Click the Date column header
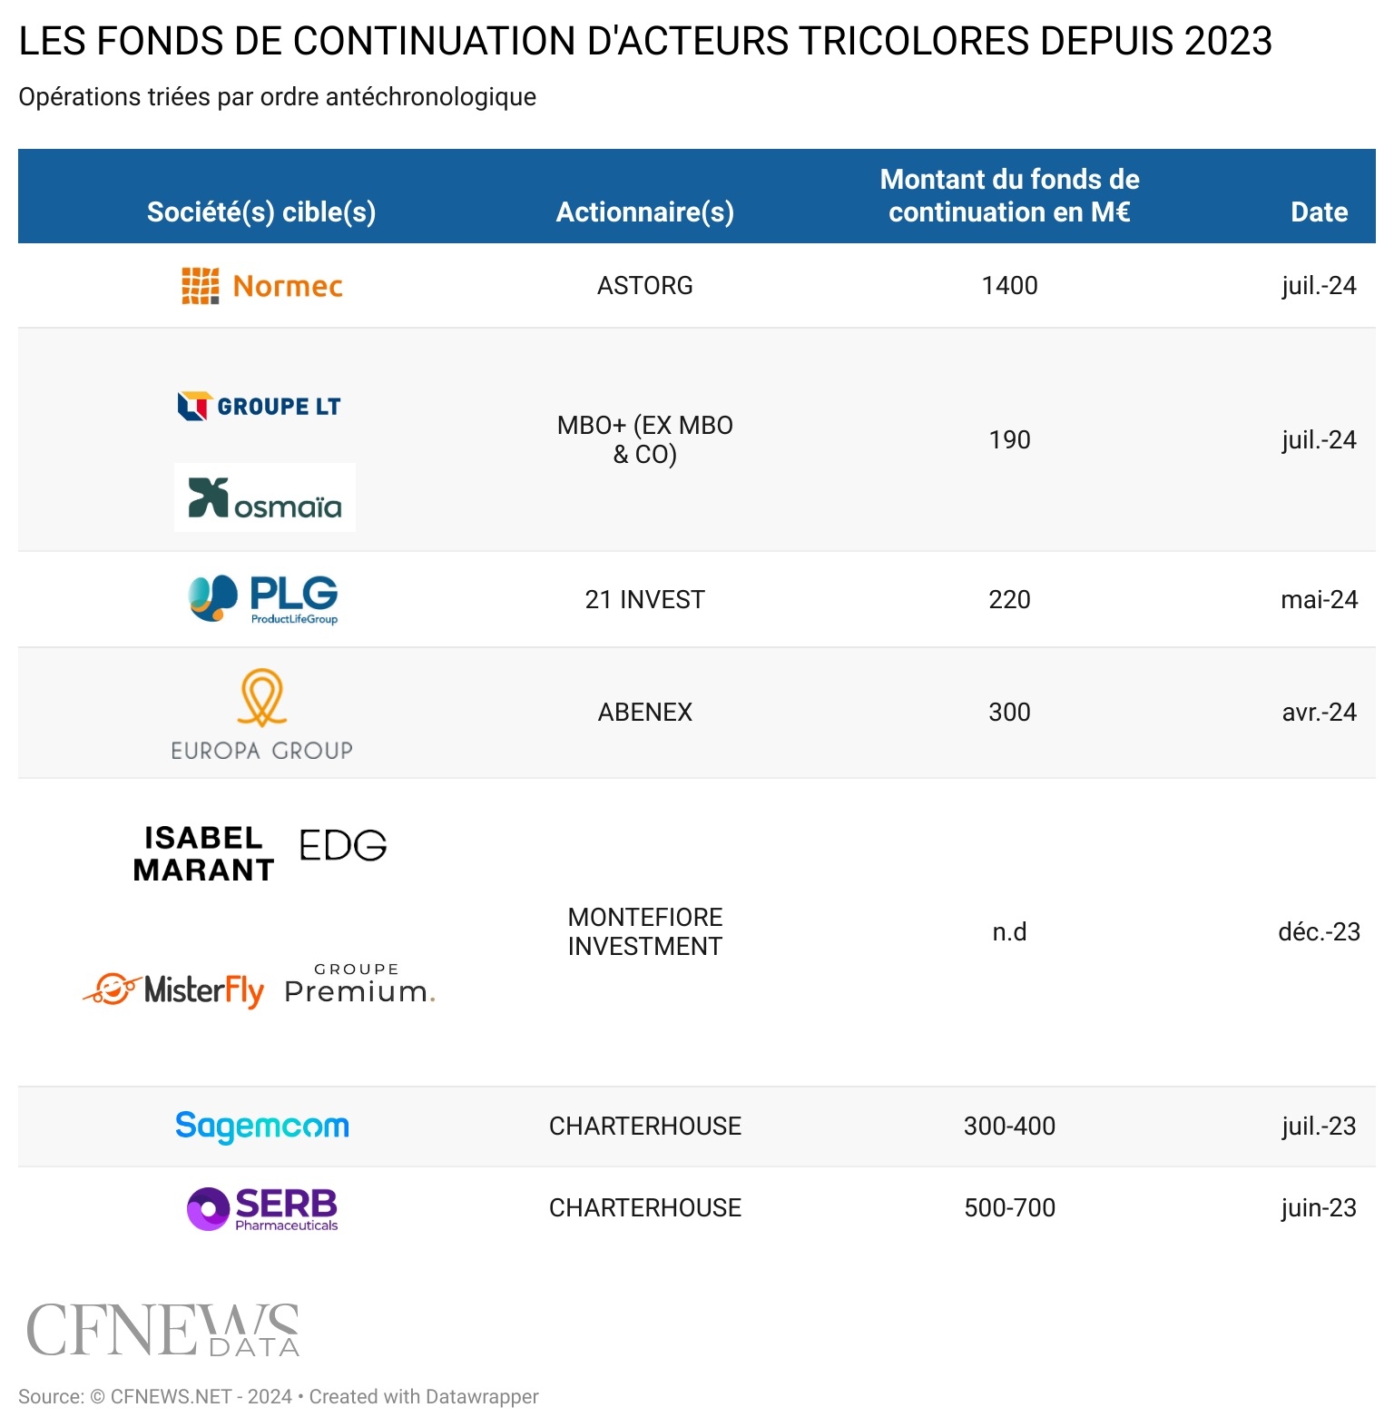Viewport: 1394px width, 1427px height. click(1319, 212)
